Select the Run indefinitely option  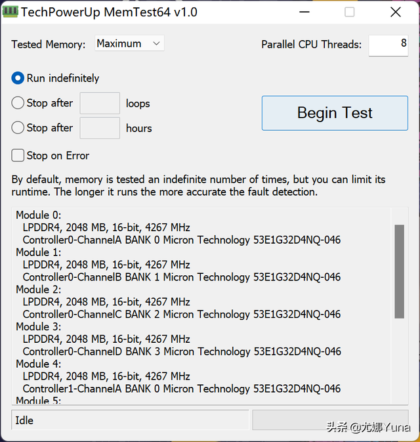coord(18,78)
